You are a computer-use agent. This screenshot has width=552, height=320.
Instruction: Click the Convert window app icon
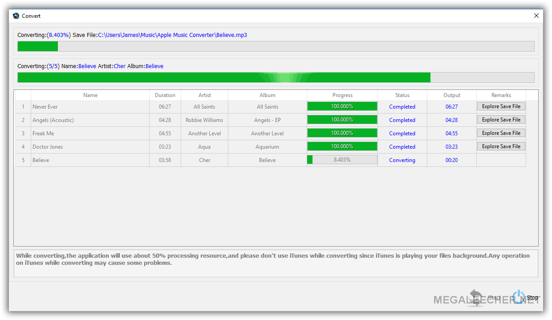pos(16,16)
